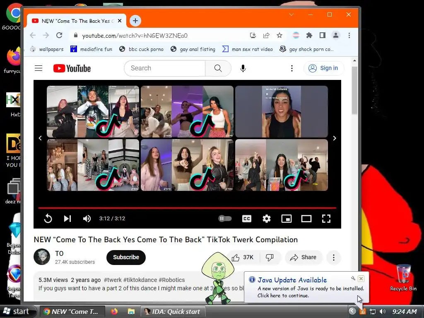Screen dimensions: 424x318
Task: Click the Chrome back arrow
Action: 33,36
